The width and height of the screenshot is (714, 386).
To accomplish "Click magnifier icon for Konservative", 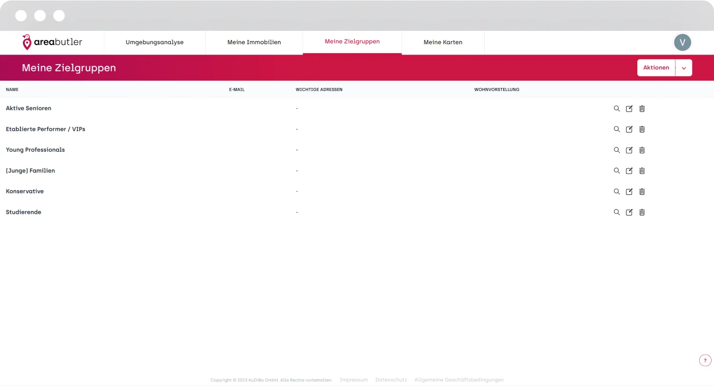I will 617,192.
